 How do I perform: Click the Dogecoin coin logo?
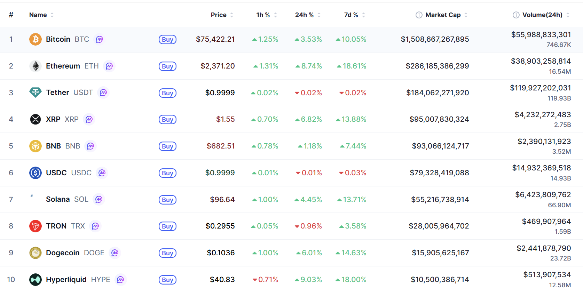tap(35, 253)
